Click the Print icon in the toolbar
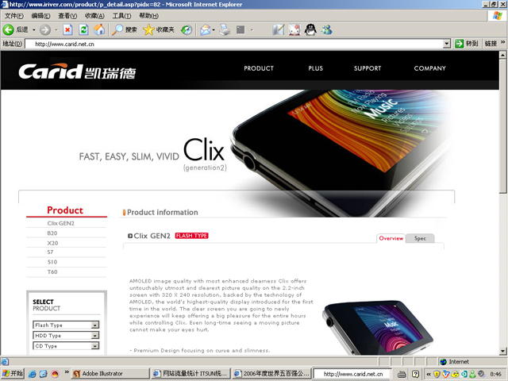Viewport: 508px width, 381px height. click(x=225, y=29)
